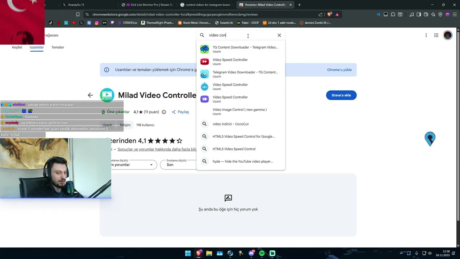
Task: Toggle the sidebar panel icon
Action: 419,14
